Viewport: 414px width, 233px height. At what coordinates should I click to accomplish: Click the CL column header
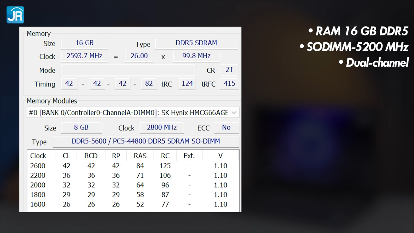[x=66, y=156]
